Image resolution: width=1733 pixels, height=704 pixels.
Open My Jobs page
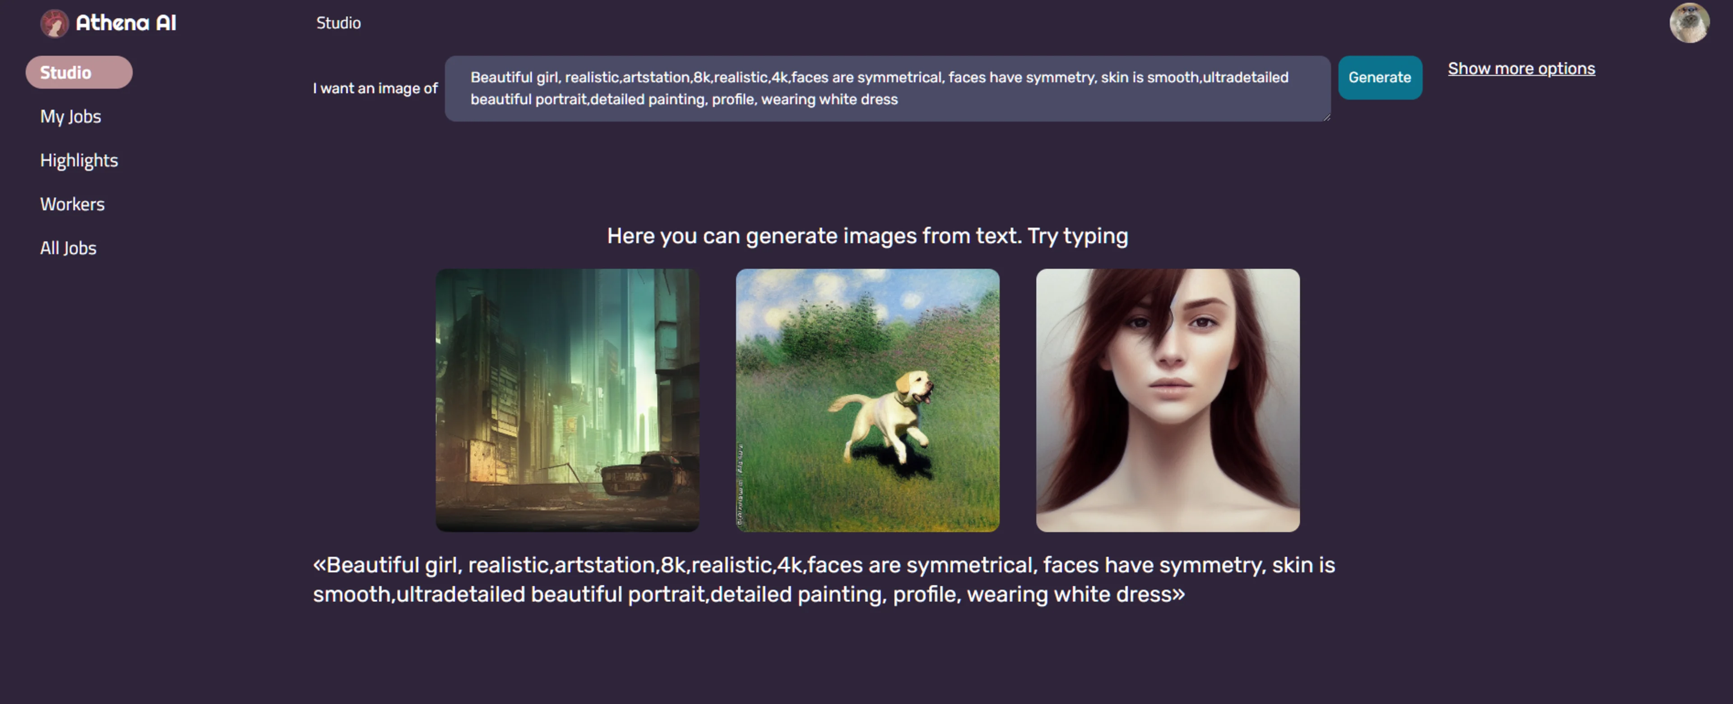pos(71,116)
